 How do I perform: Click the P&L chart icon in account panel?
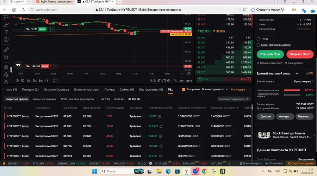pyautogui.click(x=310, y=73)
